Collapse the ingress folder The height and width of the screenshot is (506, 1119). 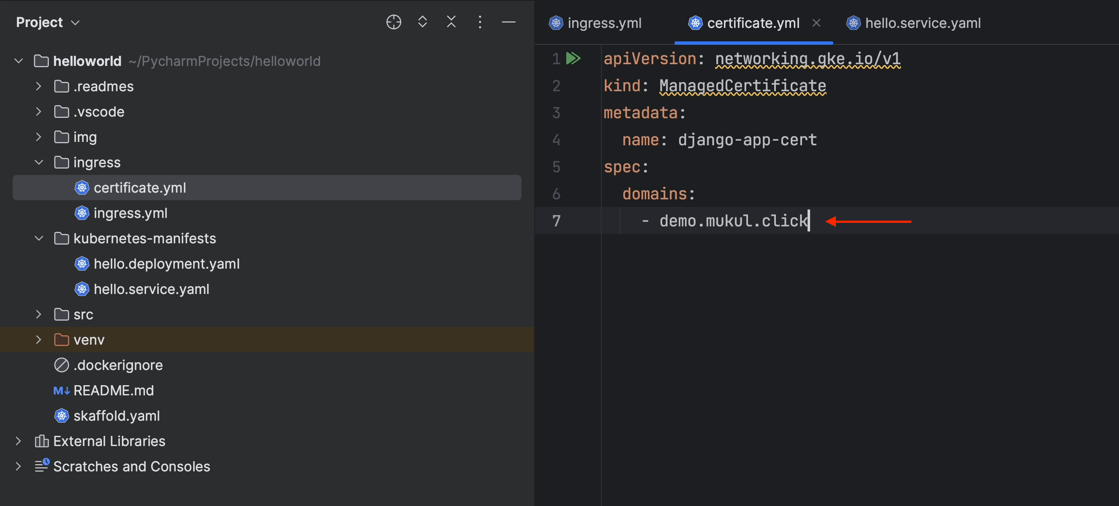38,162
